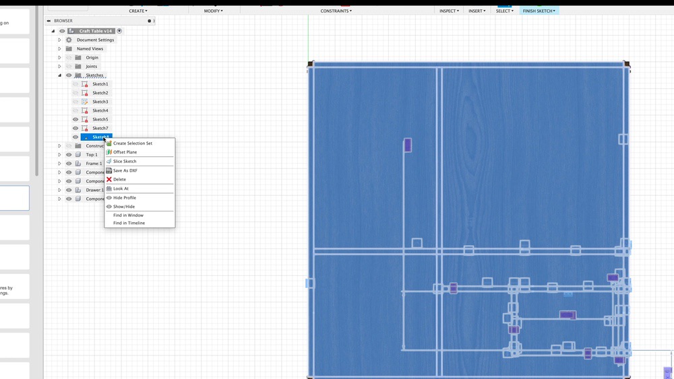This screenshot has width=674, height=379.
Task: Open the CREATE dropdown menu
Action: click(x=138, y=11)
